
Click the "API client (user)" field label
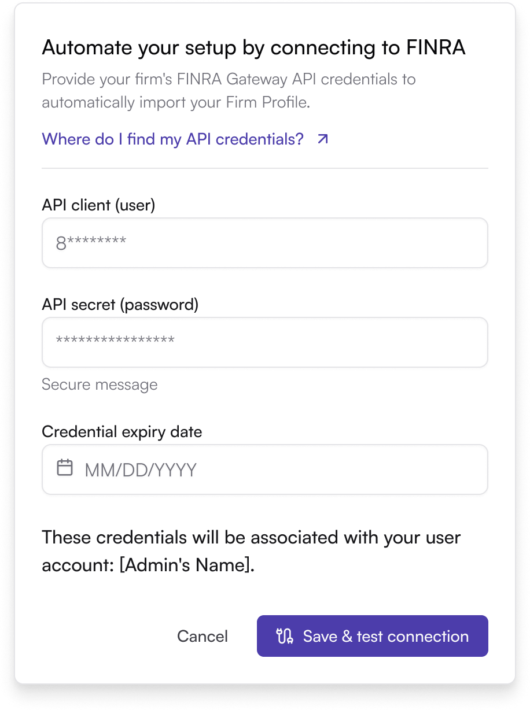(98, 205)
